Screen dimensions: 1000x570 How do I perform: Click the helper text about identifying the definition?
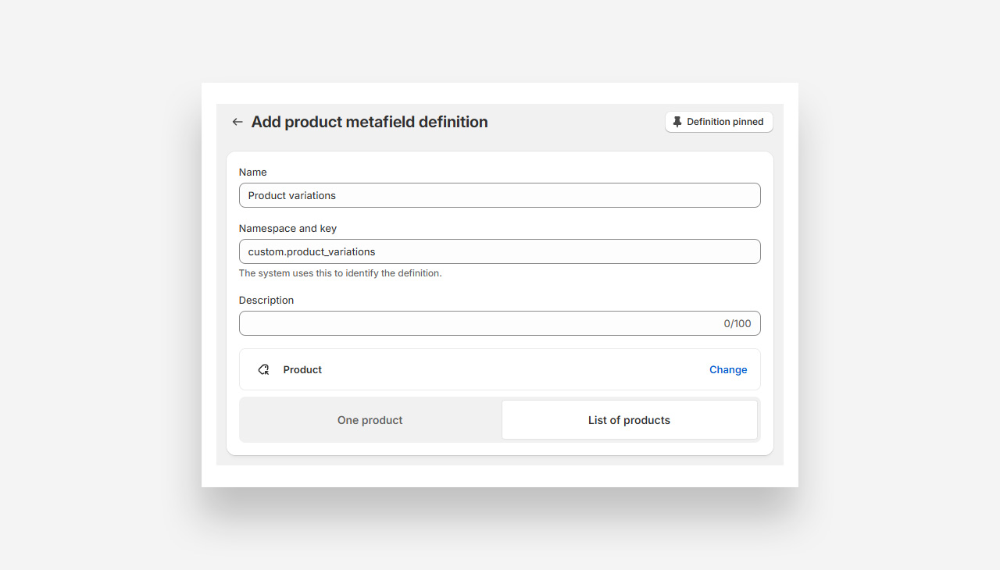click(x=340, y=273)
